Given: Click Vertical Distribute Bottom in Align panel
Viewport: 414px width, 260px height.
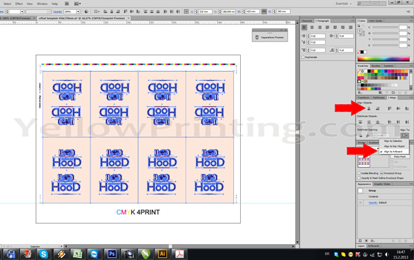Looking at the screenshot, I should [377, 122].
